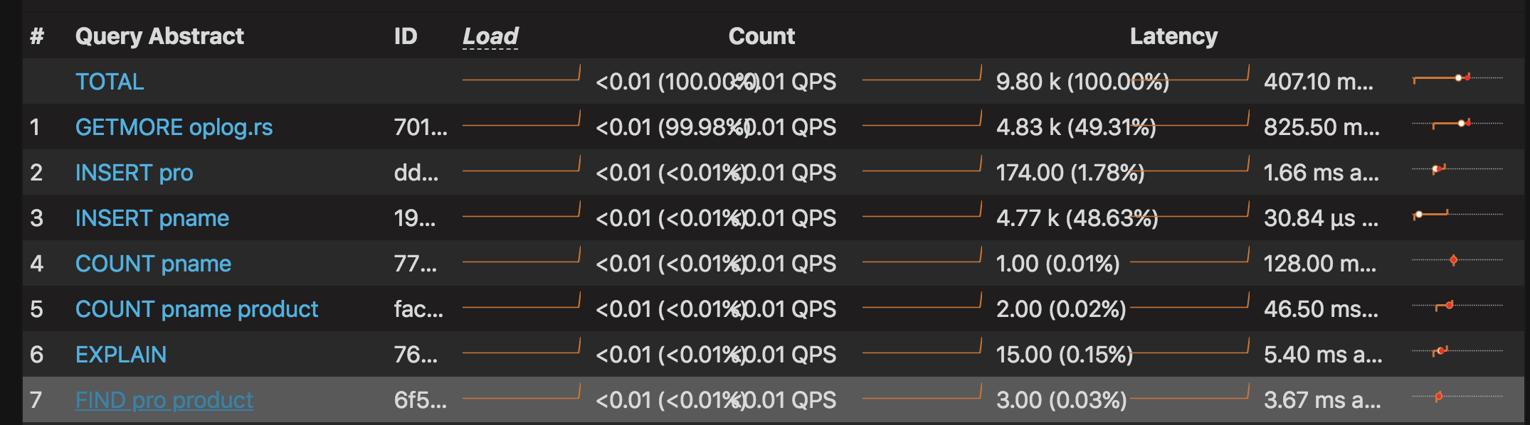1530x425 pixels.
Task: Open the COUNT pname product query
Action: (x=196, y=309)
